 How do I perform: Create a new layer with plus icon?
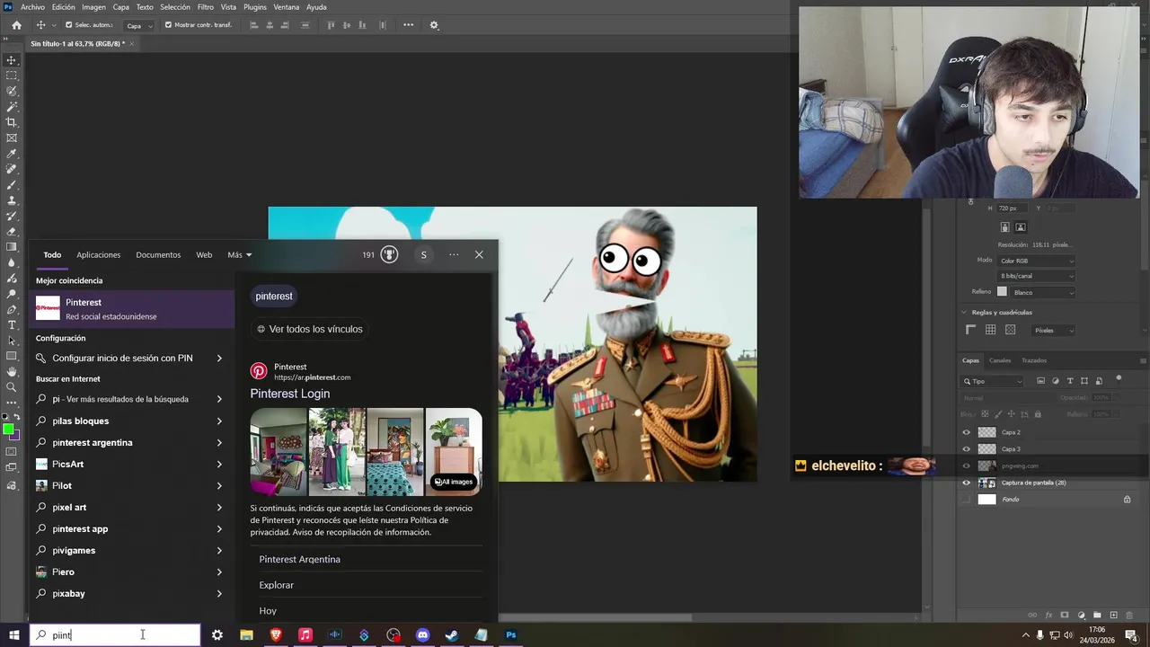click(x=1114, y=616)
